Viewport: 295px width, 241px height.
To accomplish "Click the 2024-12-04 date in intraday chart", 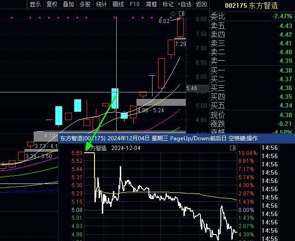I will 126,148.
